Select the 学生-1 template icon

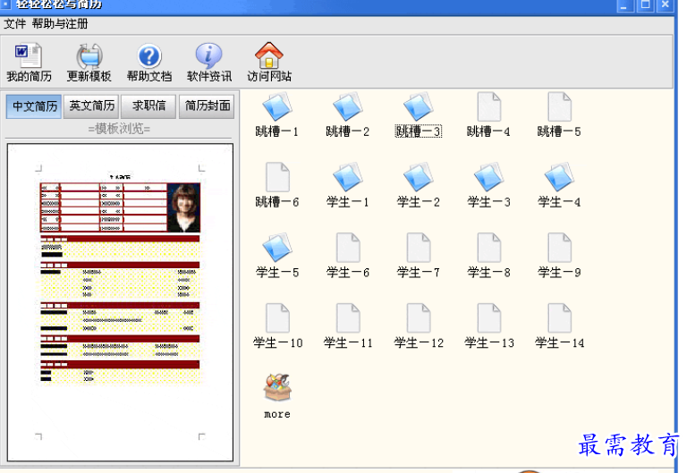pos(348,176)
